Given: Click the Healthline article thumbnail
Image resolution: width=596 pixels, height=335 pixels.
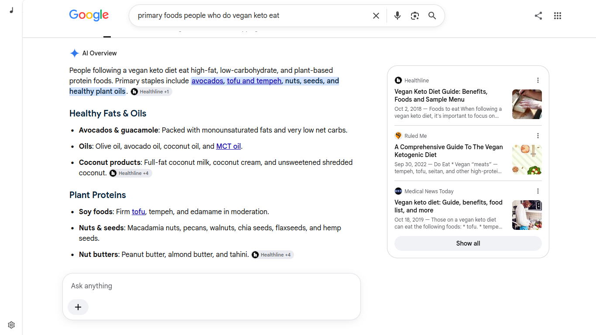Looking at the screenshot, I should point(527,104).
